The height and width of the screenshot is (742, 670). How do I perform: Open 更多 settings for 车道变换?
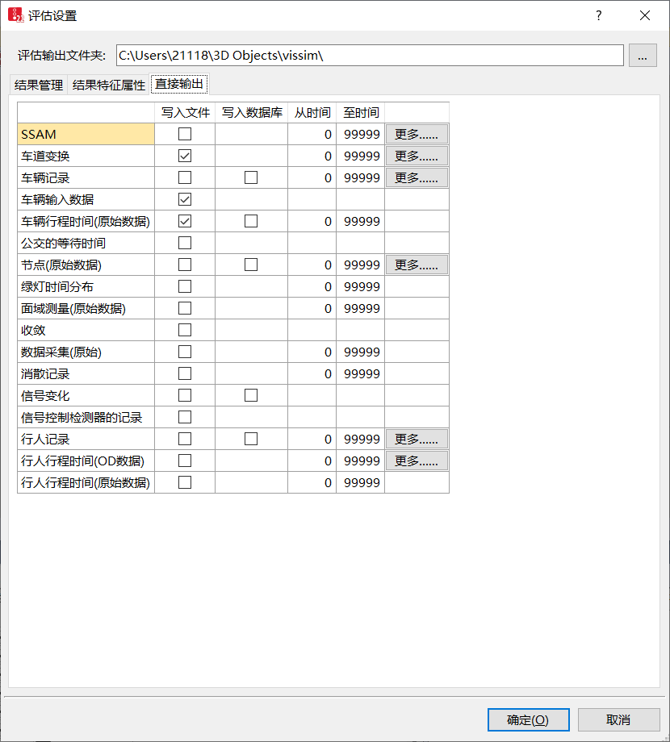tap(417, 156)
